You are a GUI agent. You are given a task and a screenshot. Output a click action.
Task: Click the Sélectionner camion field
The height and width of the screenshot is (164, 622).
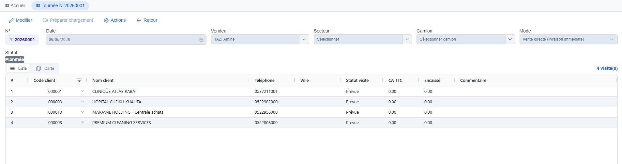tap(461, 39)
